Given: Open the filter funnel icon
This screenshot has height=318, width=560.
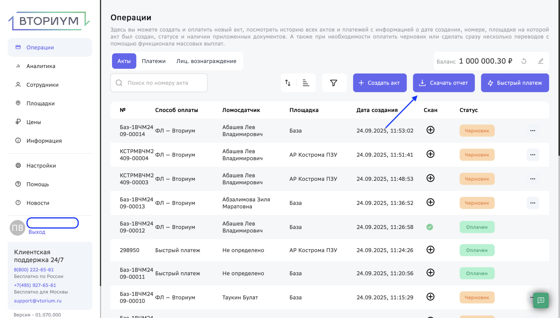Looking at the screenshot, I should (334, 83).
